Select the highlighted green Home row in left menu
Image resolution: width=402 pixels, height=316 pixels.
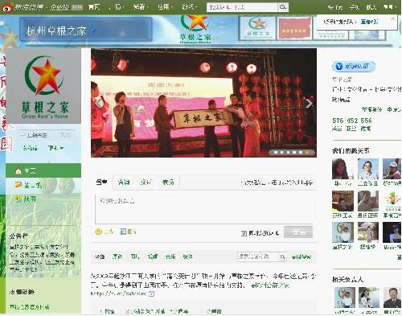(x=43, y=170)
